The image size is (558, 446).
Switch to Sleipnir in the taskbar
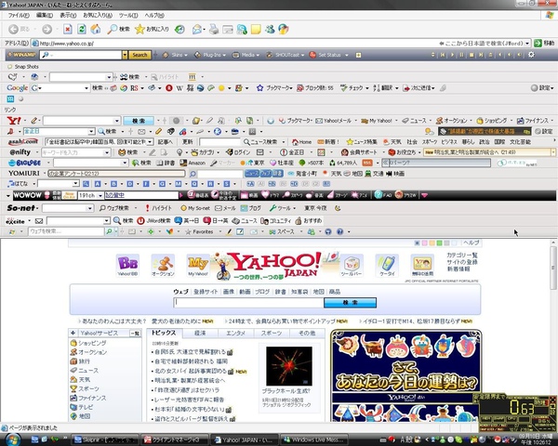click(x=105, y=439)
